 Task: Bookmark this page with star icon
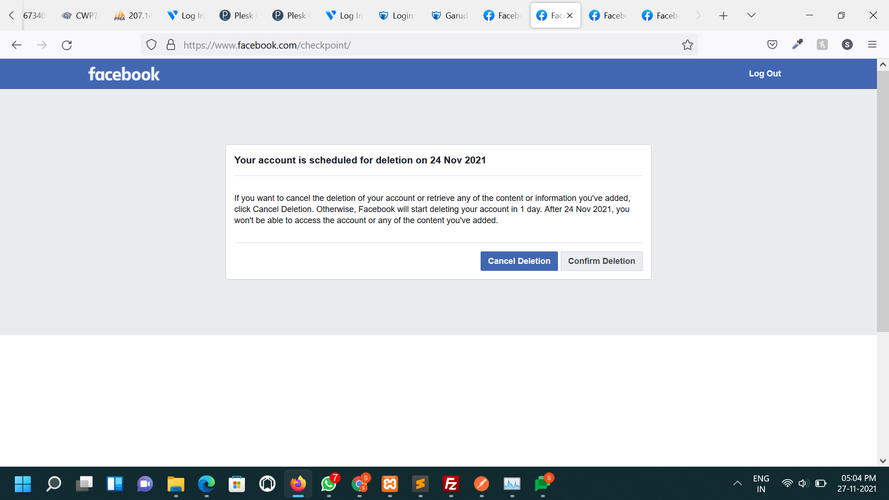click(688, 45)
